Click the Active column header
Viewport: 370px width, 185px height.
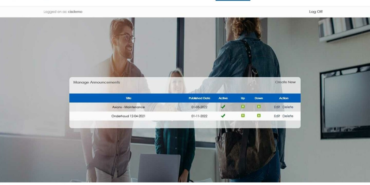tap(223, 98)
